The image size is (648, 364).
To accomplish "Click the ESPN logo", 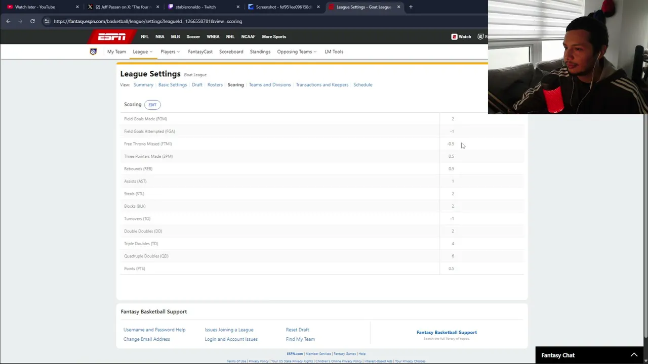I will tap(111, 36).
